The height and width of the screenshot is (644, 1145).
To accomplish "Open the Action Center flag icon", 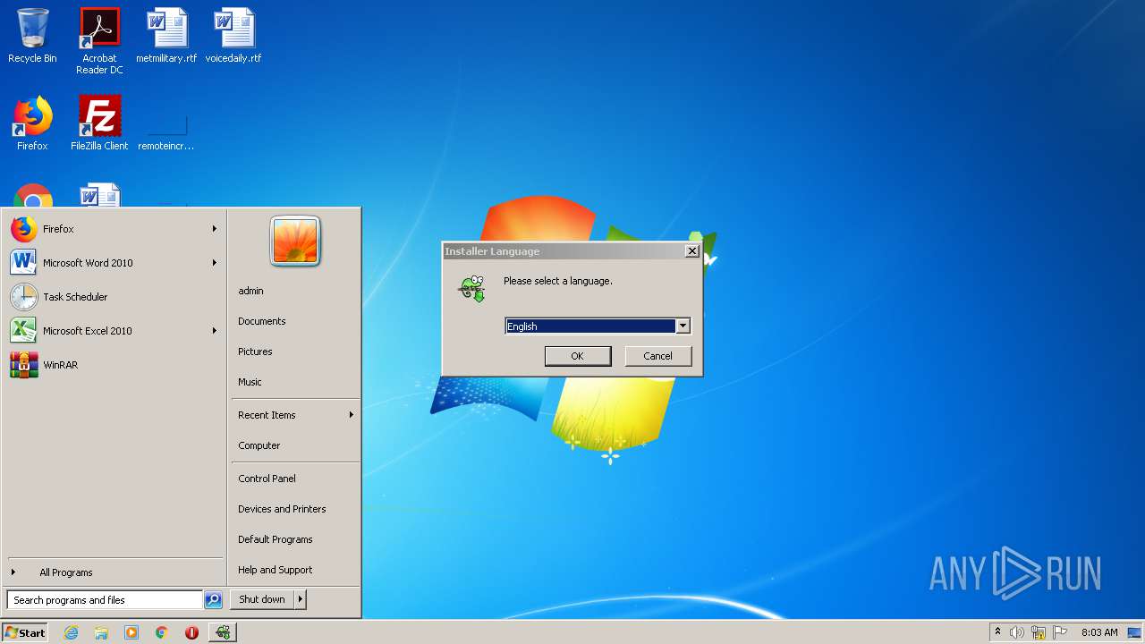I will click(1060, 632).
